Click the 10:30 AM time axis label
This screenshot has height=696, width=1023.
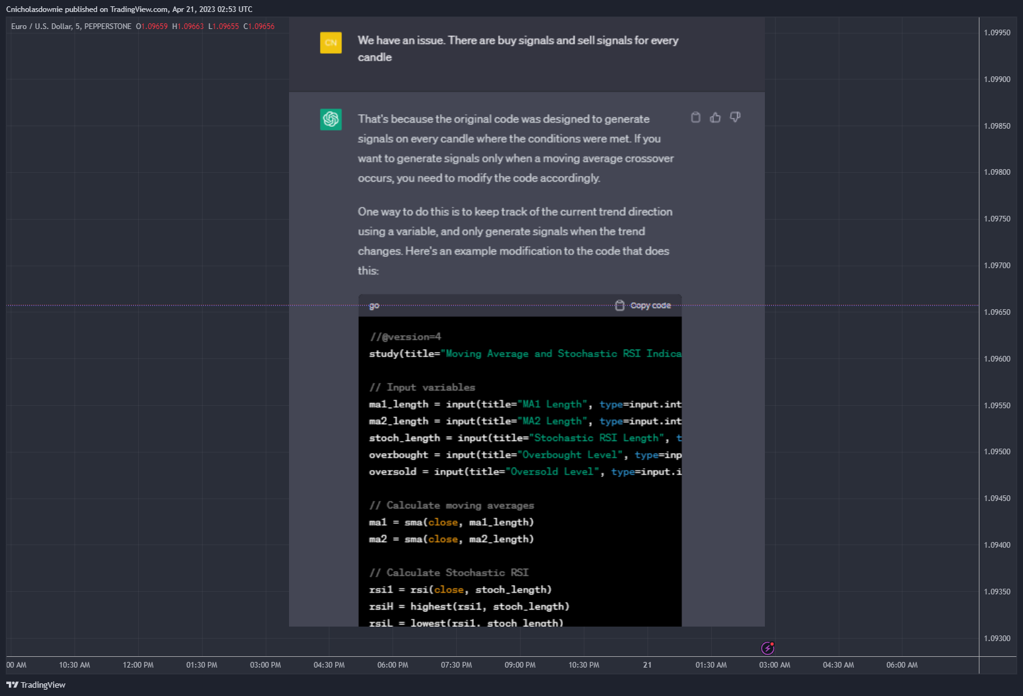[x=74, y=665]
